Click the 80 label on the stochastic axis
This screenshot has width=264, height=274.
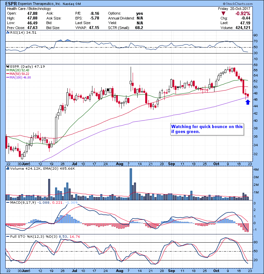[x=255, y=242]
